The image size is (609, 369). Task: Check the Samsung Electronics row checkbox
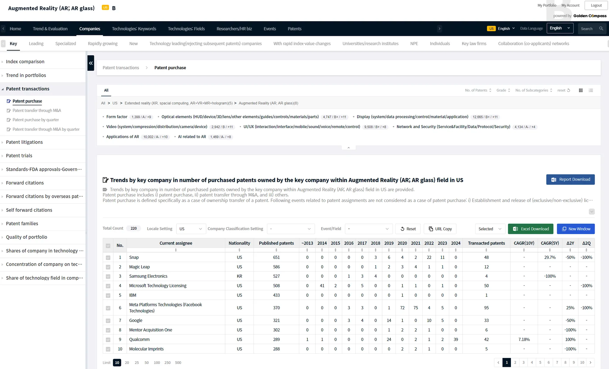[108, 276]
